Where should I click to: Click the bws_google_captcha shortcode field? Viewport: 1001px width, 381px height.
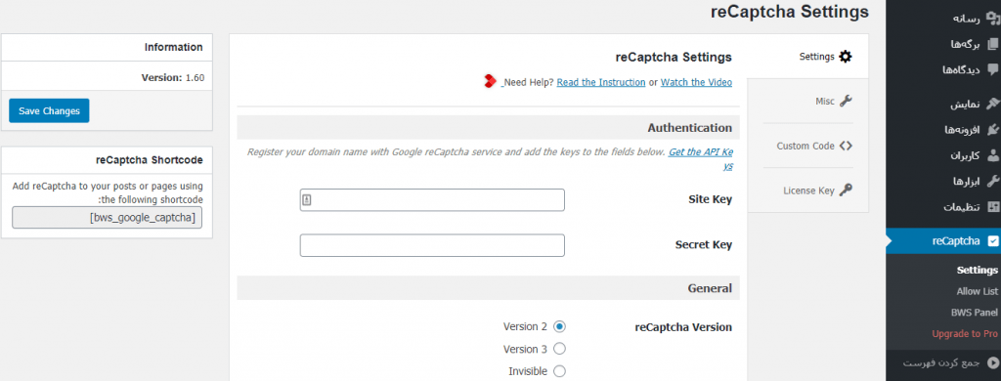[107, 218]
